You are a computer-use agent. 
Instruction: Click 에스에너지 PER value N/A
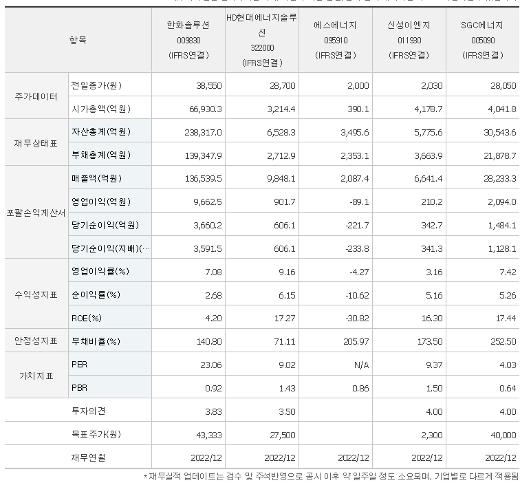point(361,365)
